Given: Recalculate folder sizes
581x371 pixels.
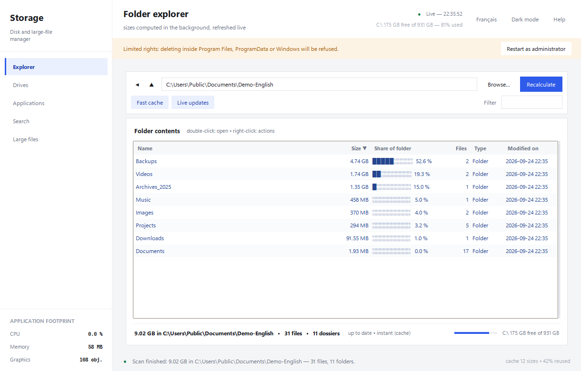Looking at the screenshot, I should [541, 85].
